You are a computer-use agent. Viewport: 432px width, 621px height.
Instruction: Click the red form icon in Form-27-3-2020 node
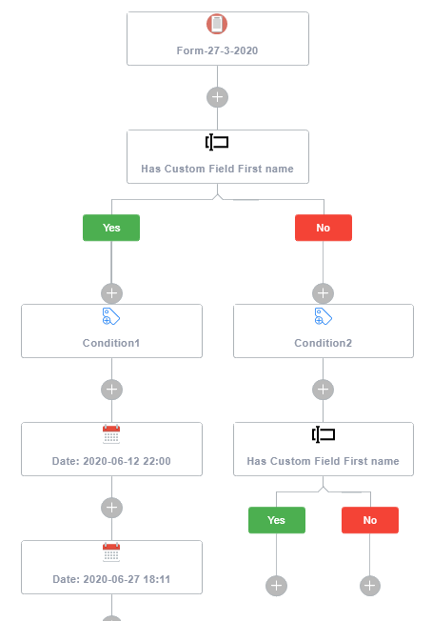click(x=217, y=24)
